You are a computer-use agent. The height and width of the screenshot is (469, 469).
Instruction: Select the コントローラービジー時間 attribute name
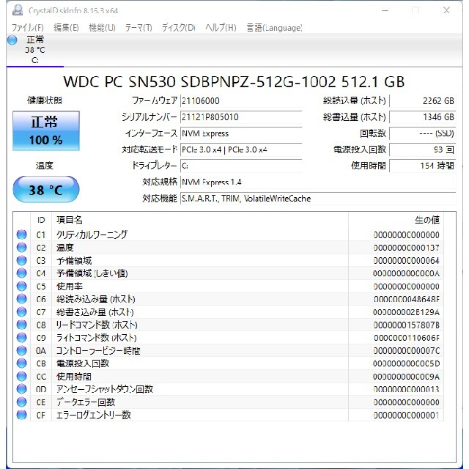(98, 350)
